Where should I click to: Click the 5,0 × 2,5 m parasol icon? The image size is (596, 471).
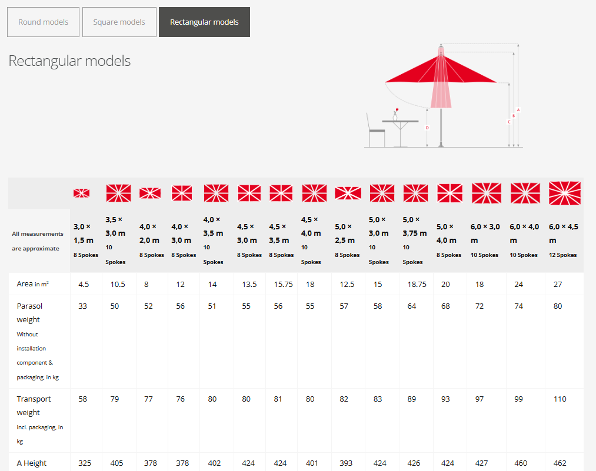coord(348,193)
